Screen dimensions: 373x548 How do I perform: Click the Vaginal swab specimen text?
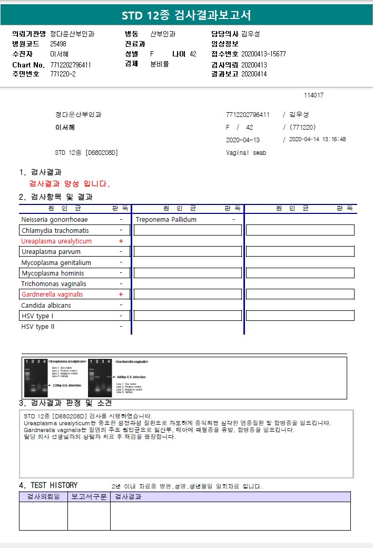point(246,153)
